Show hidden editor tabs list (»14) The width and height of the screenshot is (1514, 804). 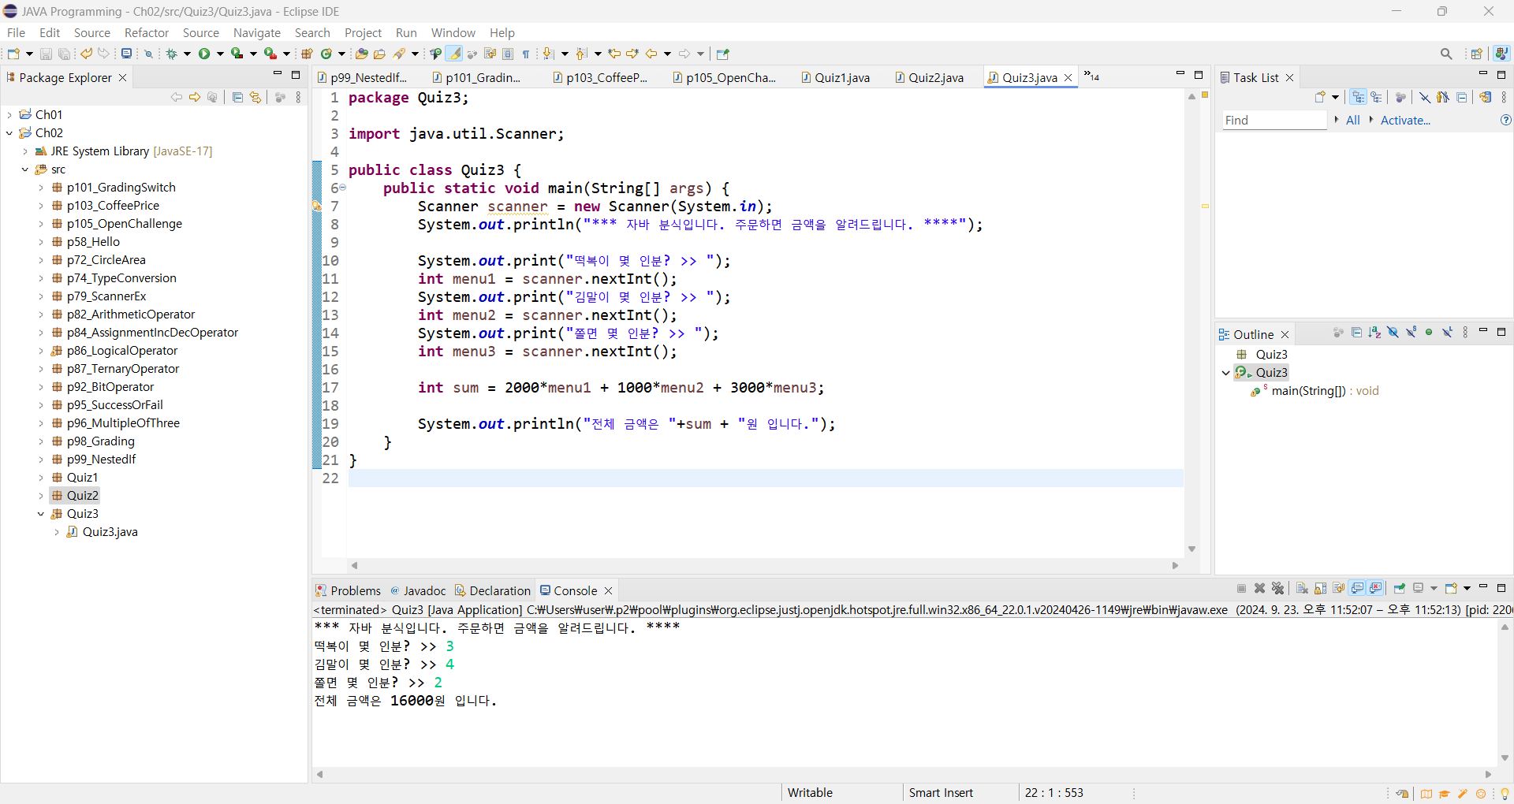pos(1091,76)
